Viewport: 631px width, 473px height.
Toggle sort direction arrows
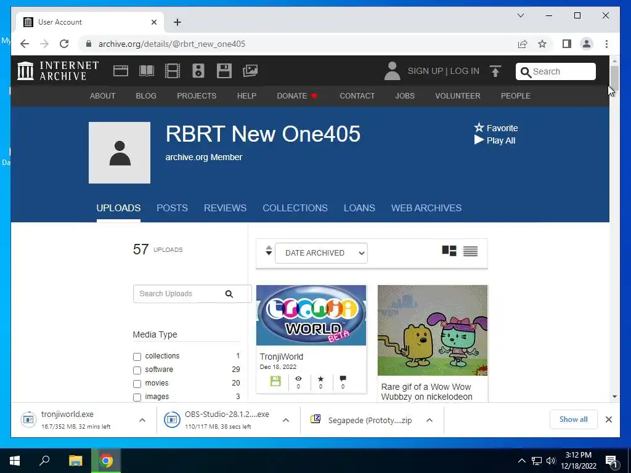point(269,251)
